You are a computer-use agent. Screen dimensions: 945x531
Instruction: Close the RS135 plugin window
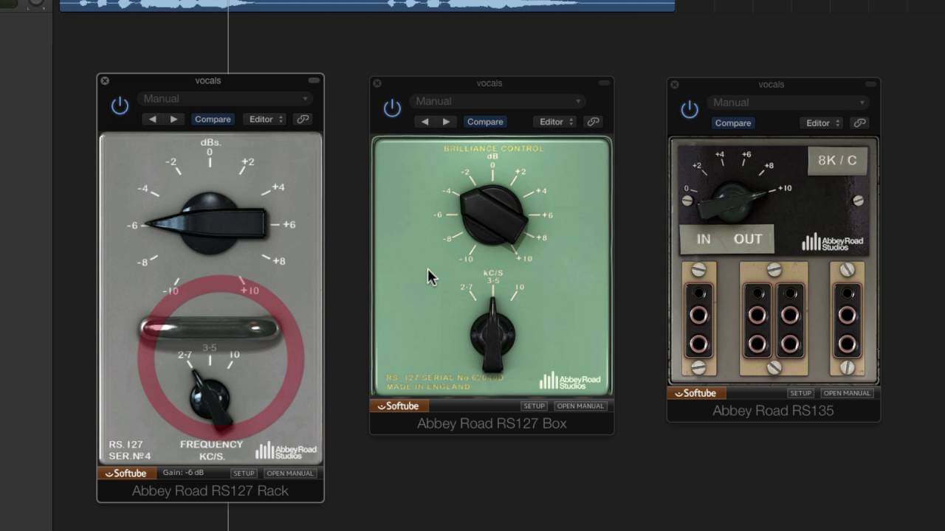pos(674,85)
